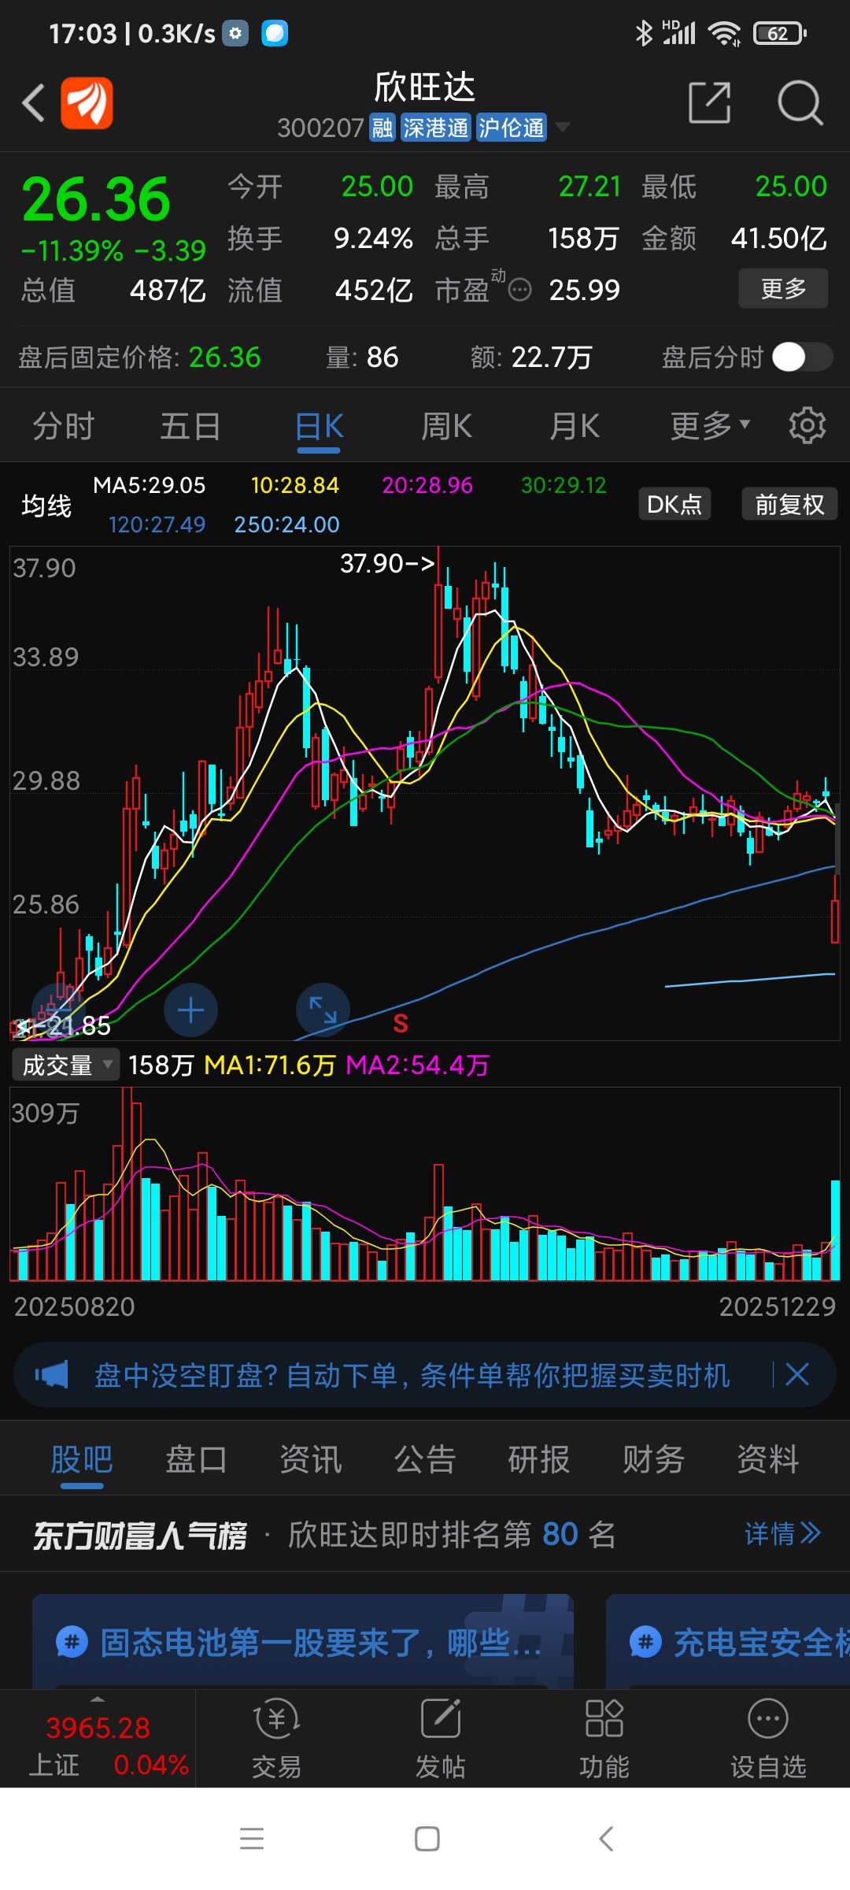
Task: Tap the megaphone announcement icon
Action: (52, 1375)
